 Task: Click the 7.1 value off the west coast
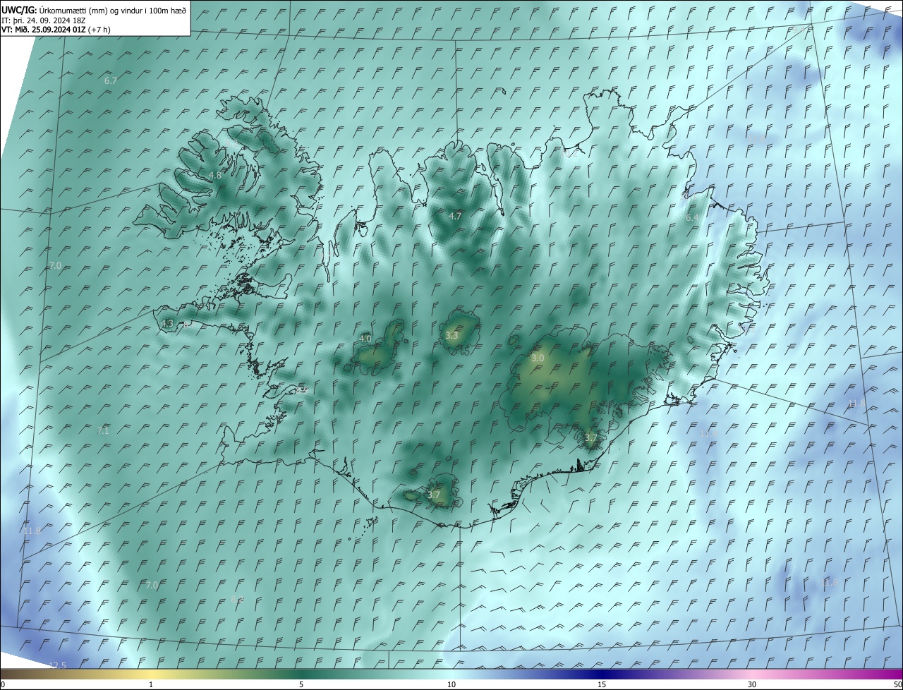click(x=103, y=430)
